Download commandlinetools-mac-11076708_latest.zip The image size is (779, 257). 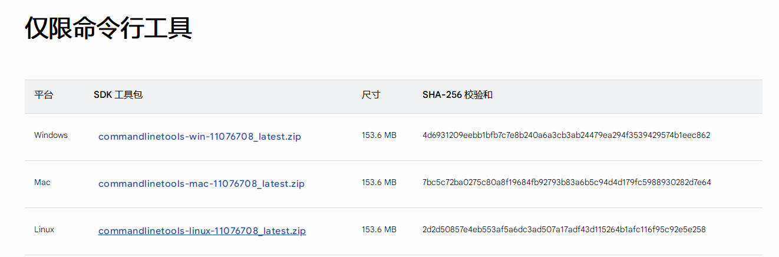point(202,183)
